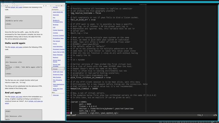Open the Persistent Cookies link
The height and width of the screenshot is (123, 219).
point(59,49)
